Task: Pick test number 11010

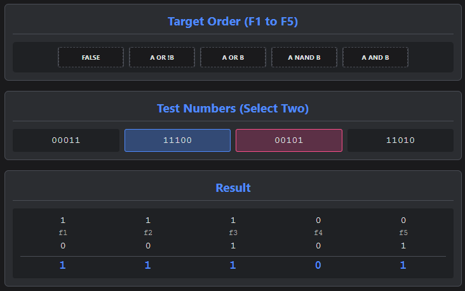Action: (x=400, y=140)
